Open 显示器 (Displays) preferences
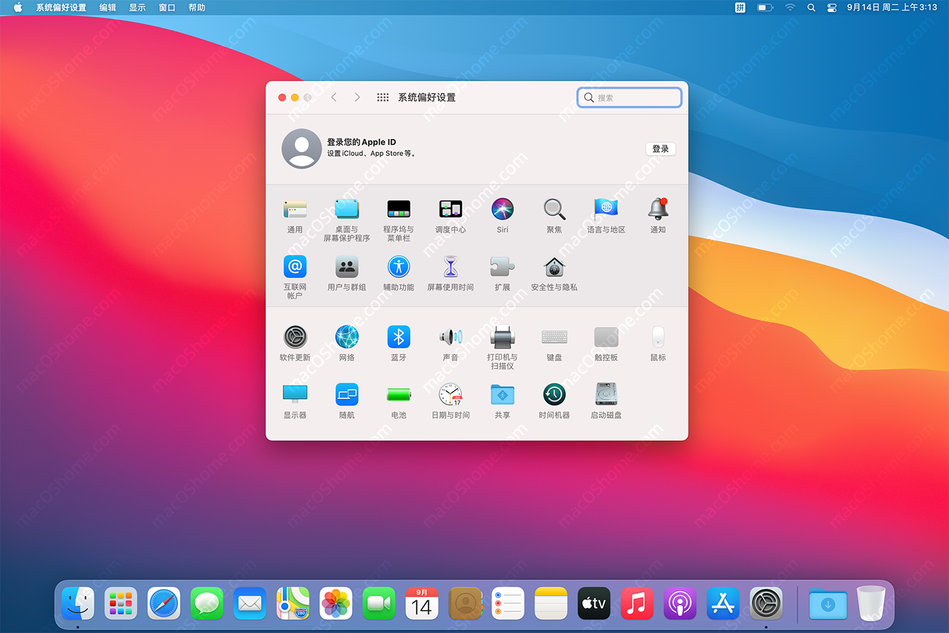Viewport: 949px width, 633px height. [x=295, y=394]
